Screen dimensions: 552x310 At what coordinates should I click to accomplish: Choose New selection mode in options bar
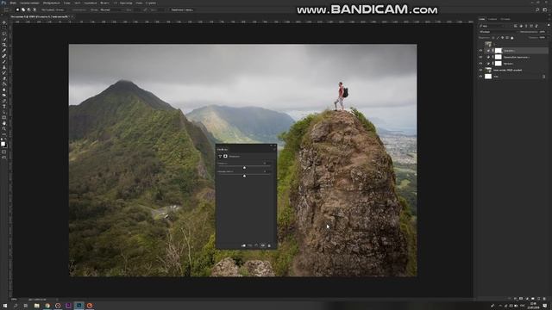pos(17,9)
